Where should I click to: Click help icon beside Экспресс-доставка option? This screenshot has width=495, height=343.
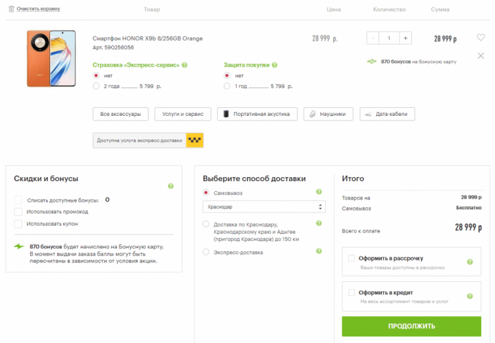(x=319, y=251)
